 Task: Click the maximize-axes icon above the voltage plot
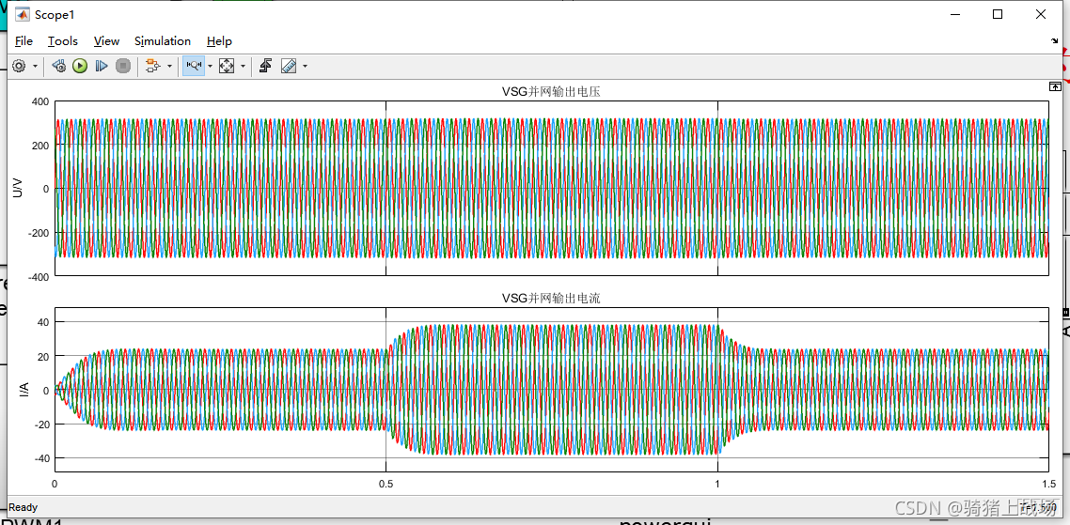[1055, 86]
